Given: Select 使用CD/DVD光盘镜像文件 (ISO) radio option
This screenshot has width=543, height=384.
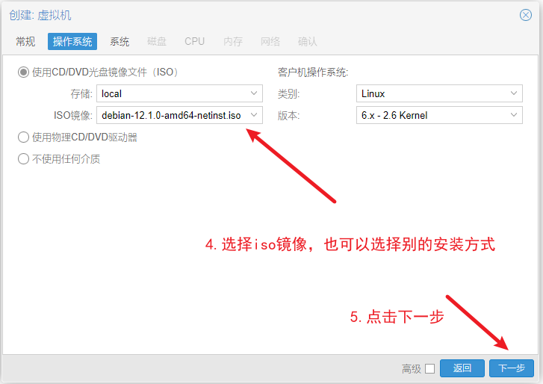Looking at the screenshot, I should tap(23, 72).
